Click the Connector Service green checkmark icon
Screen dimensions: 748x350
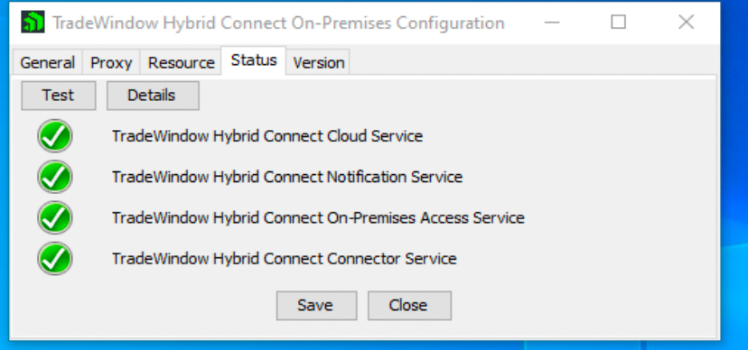pos(55,259)
